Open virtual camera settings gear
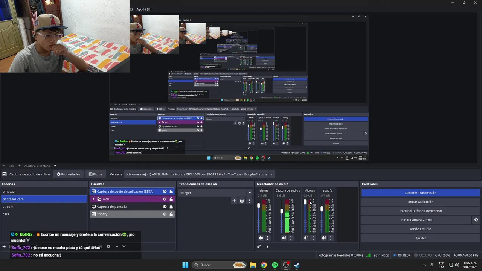 [476, 220]
